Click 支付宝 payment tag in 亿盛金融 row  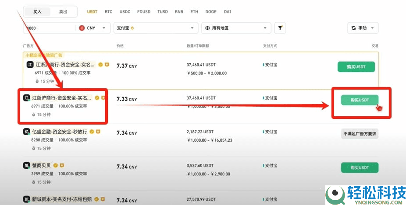click(270, 132)
